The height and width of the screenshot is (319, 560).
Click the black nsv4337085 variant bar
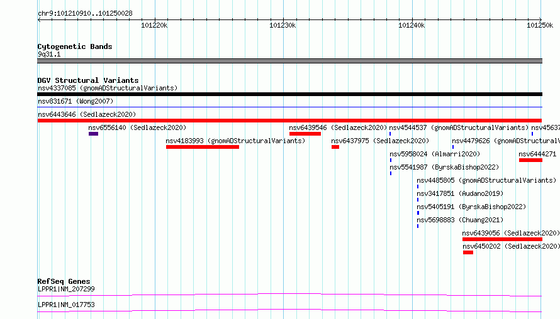[x=289, y=94]
